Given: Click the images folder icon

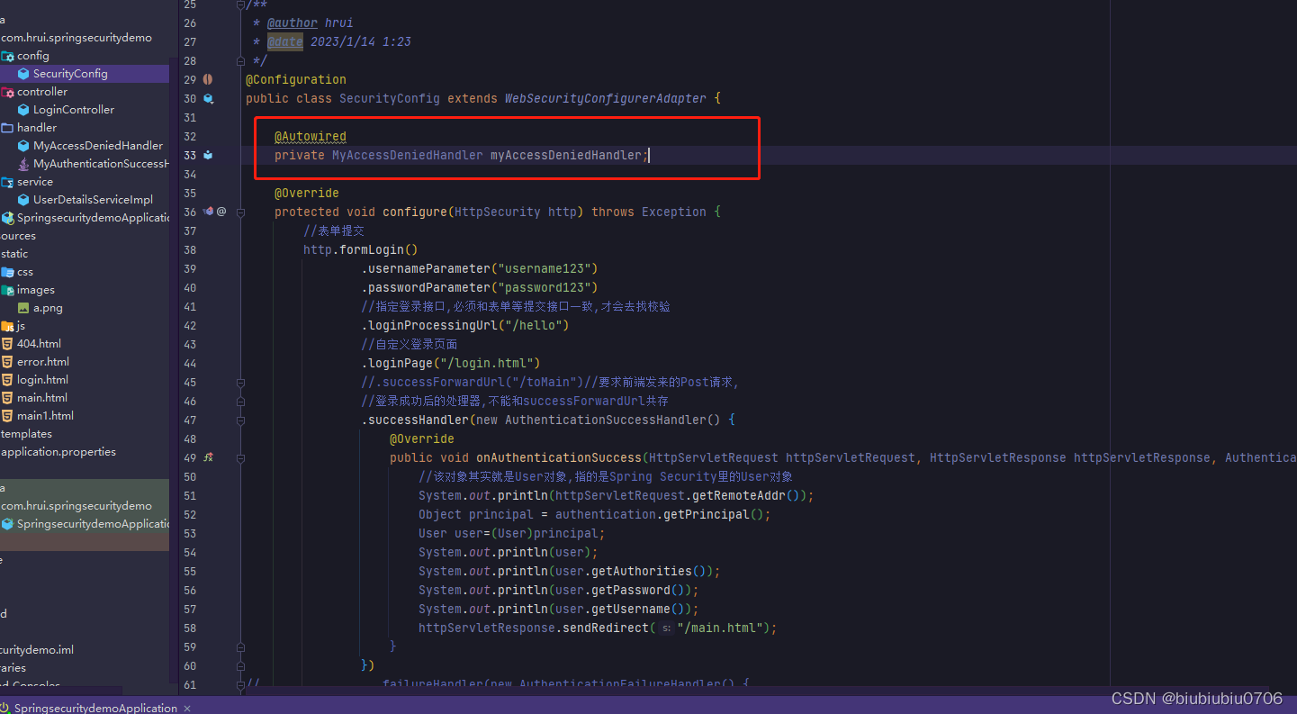Looking at the screenshot, I should click(x=7, y=290).
